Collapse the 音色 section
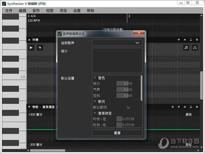 [95, 78]
